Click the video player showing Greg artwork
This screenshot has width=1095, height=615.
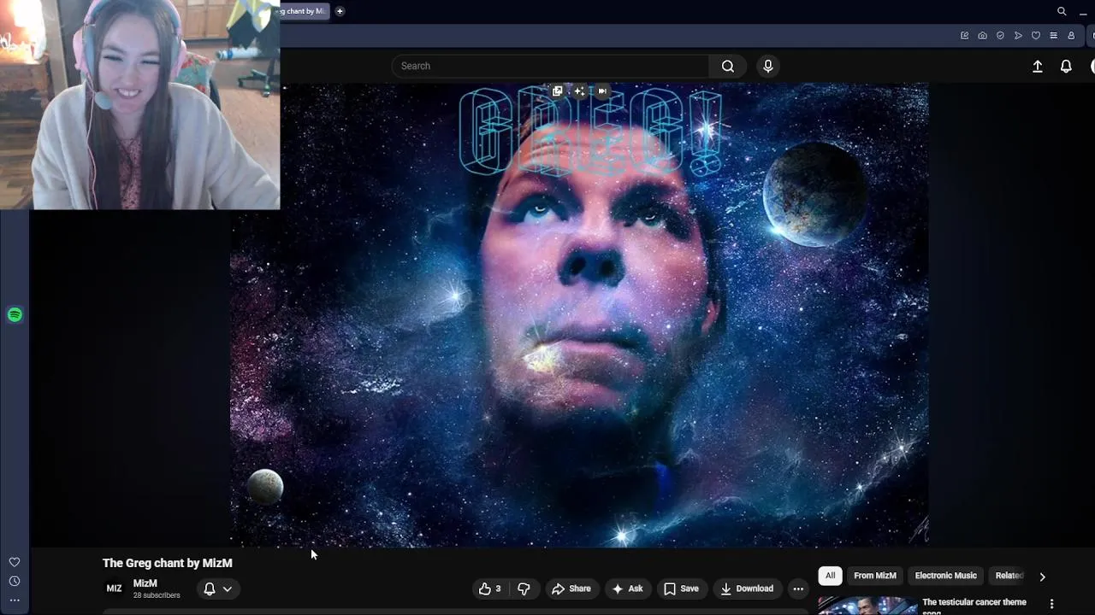click(x=579, y=315)
